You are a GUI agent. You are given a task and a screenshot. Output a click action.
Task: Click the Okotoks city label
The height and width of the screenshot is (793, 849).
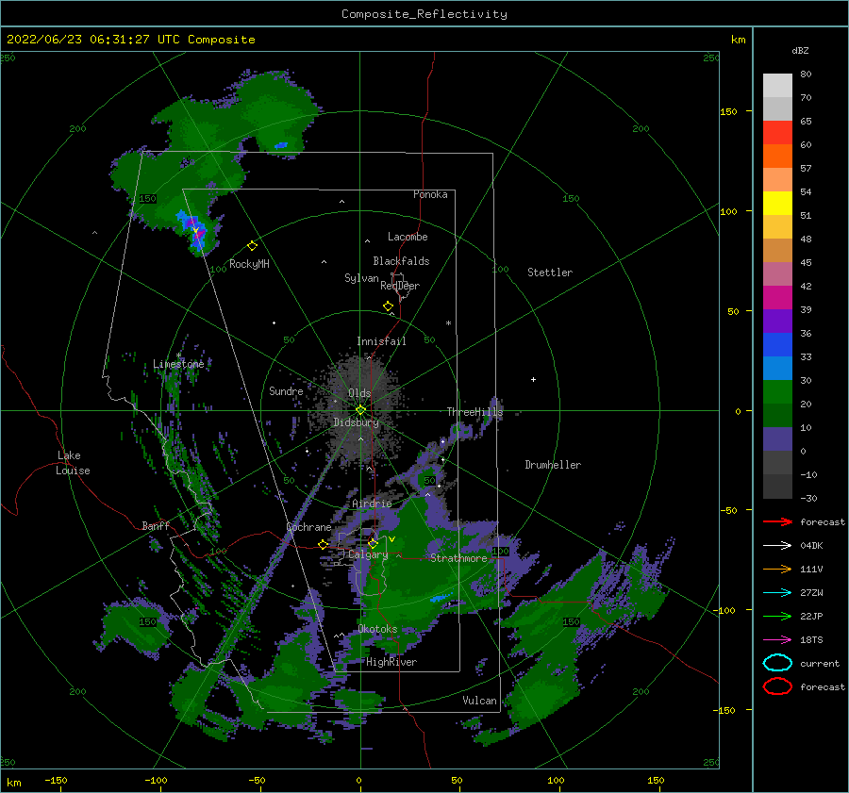(377, 629)
